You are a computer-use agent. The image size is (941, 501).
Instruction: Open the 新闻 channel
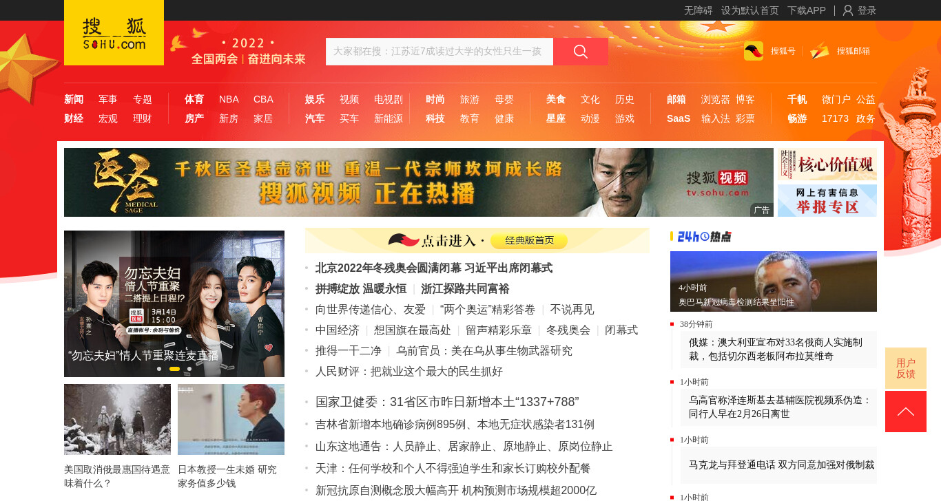(74, 99)
